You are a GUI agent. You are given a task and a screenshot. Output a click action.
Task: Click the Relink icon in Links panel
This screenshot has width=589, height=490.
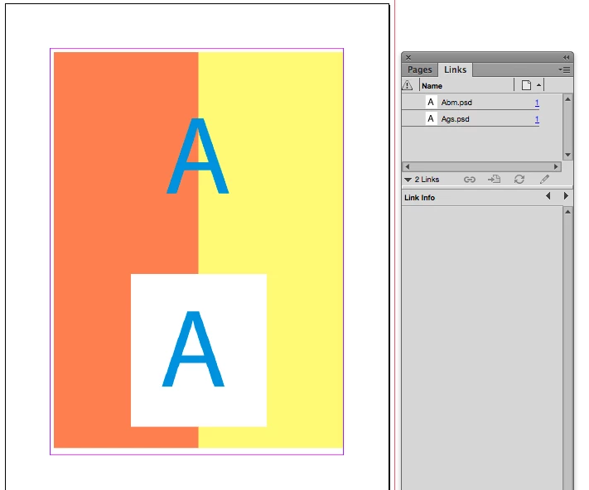(469, 180)
